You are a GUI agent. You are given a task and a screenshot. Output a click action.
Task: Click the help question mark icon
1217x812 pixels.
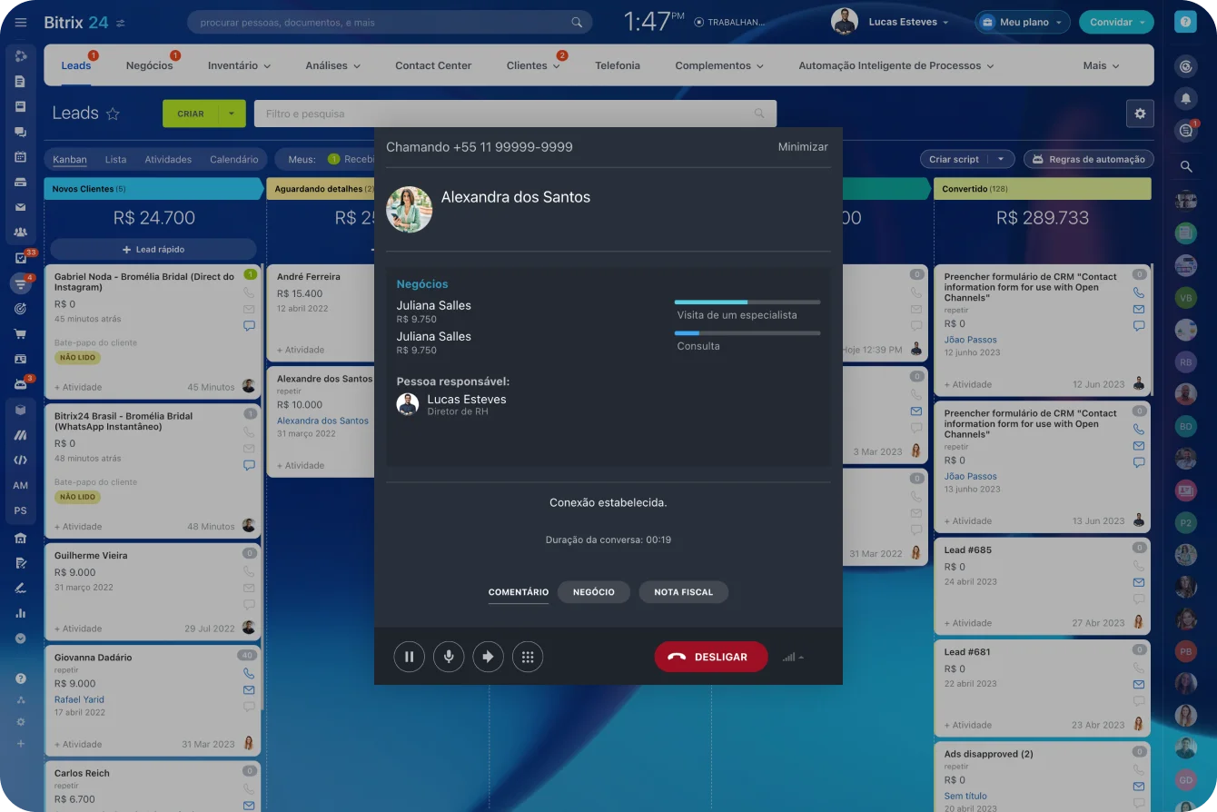pyautogui.click(x=1185, y=23)
